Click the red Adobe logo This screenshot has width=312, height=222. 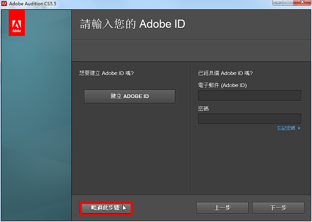pyautogui.click(x=17, y=23)
